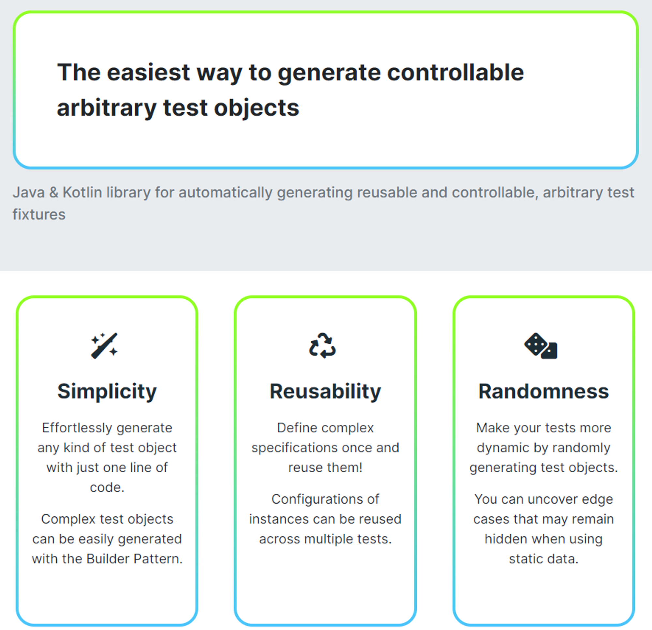Click 'across multiple tests.' text in Reusability card

pos(325,539)
